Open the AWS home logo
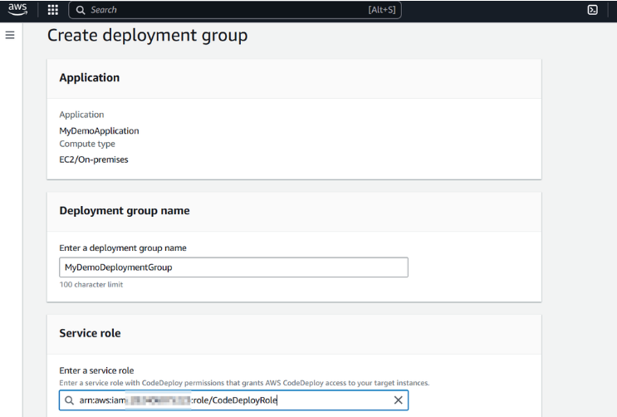 [17, 9]
